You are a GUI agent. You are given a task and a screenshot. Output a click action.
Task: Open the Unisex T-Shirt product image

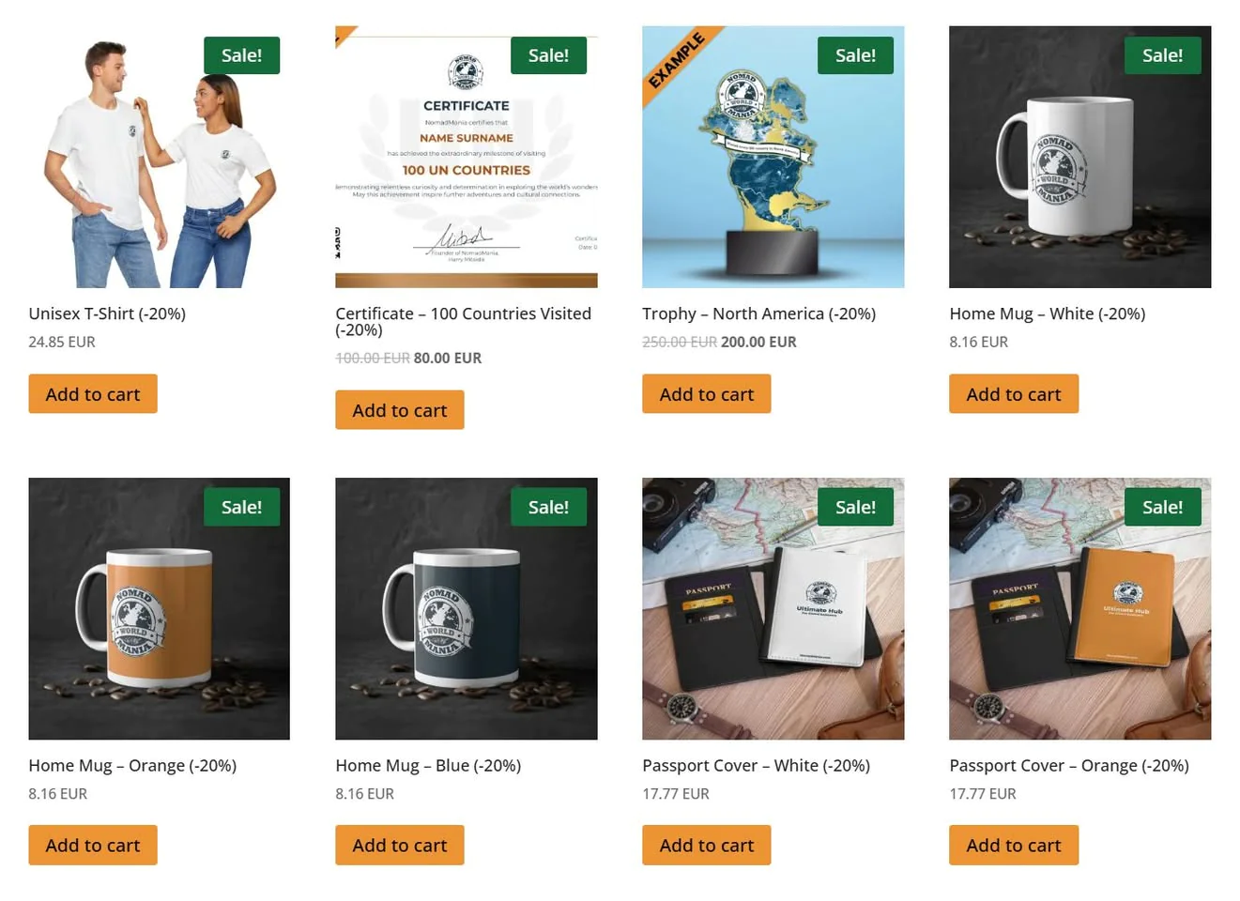click(159, 157)
